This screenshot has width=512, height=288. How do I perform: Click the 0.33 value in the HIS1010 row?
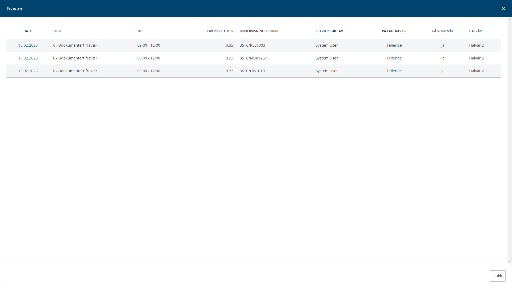229,71
